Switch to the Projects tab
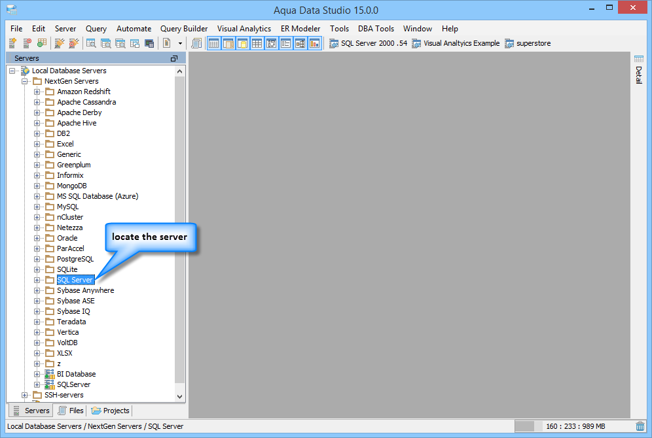 pyautogui.click(x=111, y=411)
